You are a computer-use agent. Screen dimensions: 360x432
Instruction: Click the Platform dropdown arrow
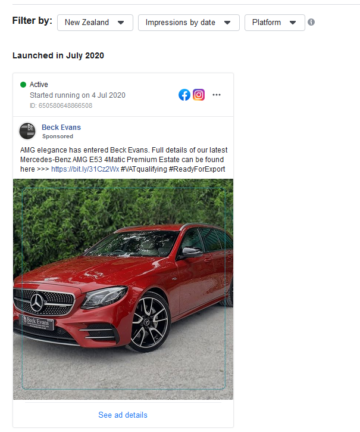click(x=293, y=23)
